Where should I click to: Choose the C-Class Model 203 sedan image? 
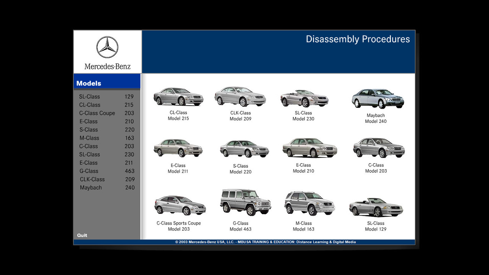point(379,148)
